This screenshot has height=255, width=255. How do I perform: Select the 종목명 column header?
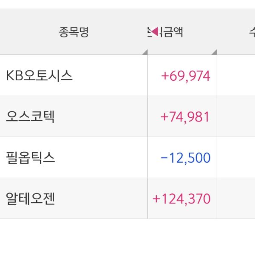tap(74, 32)
